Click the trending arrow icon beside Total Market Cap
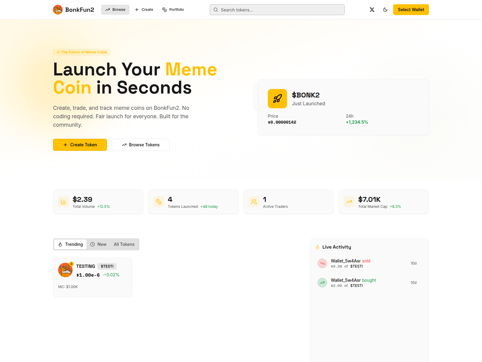Viewport: 482px width, 362px height. tap(349, 202)
